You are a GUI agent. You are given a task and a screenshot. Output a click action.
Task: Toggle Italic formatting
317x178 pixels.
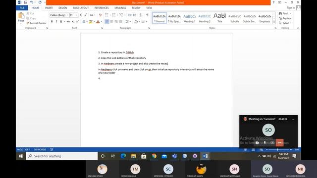coord(56,22)
